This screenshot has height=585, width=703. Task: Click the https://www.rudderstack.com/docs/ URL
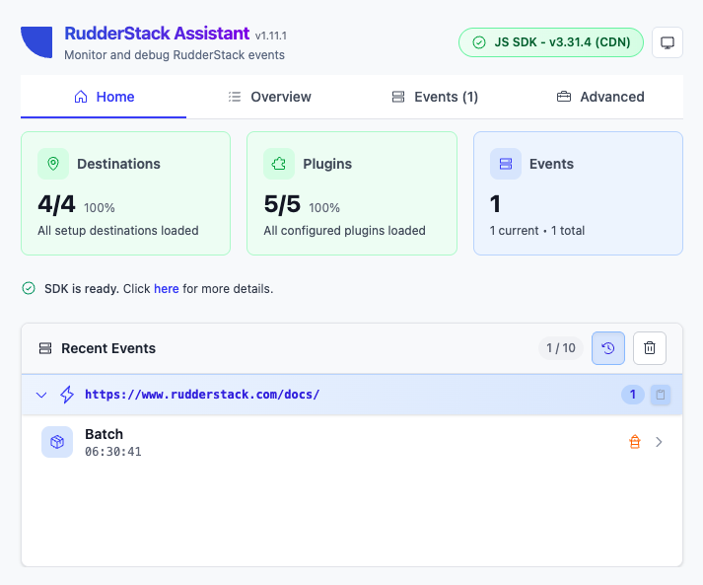pyautogui.click(x=202, y=395)
